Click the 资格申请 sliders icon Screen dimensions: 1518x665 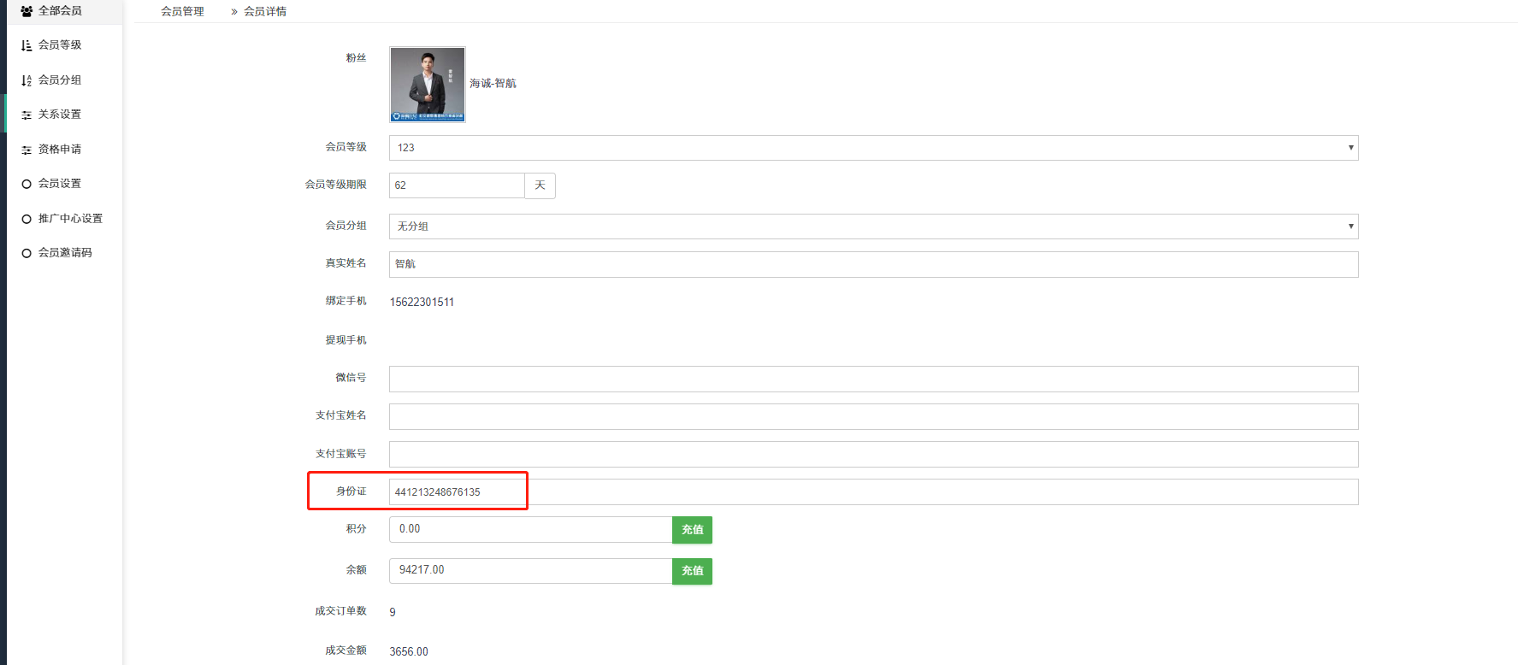coord(27,150)
